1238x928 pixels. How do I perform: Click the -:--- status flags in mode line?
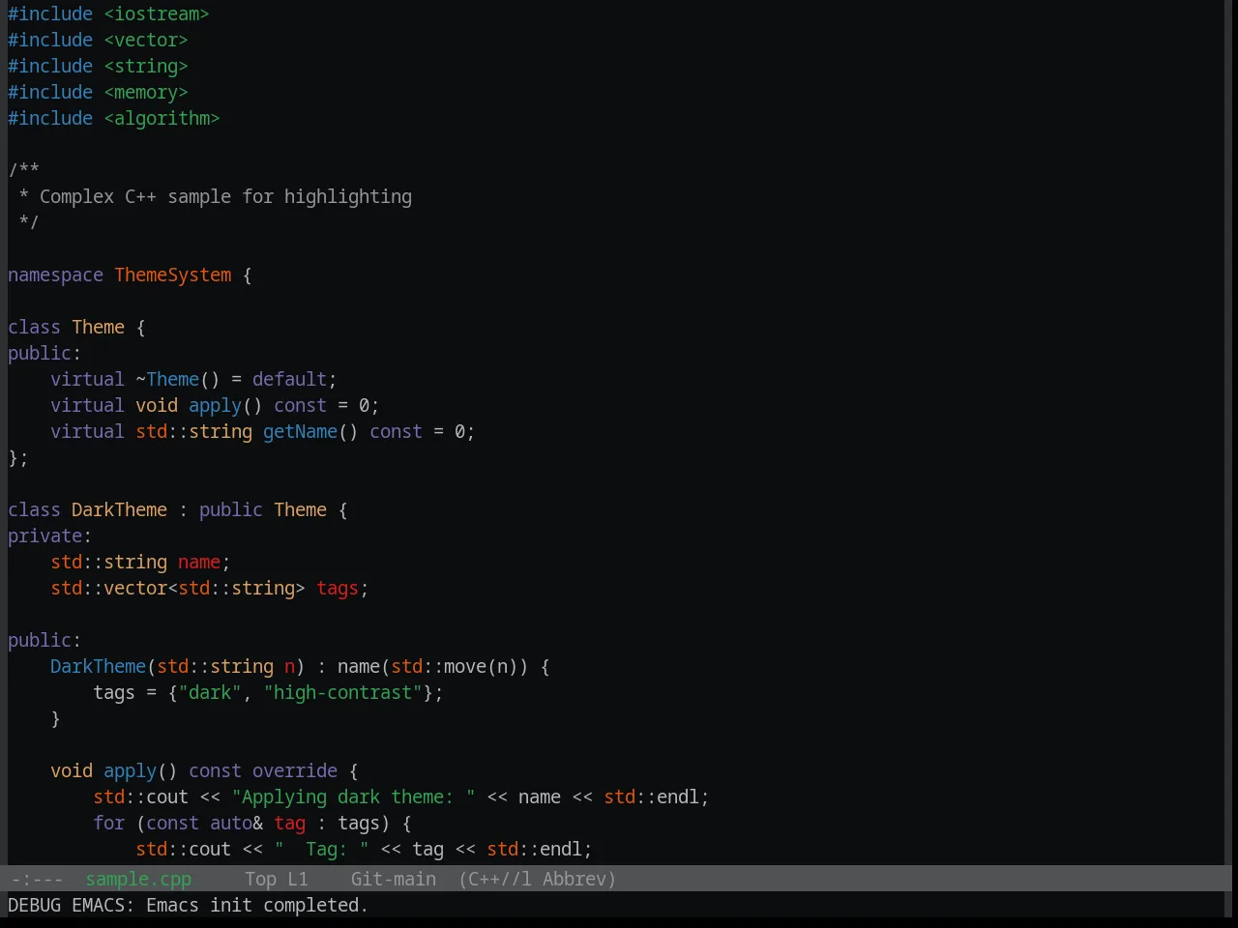coord(37,879)
